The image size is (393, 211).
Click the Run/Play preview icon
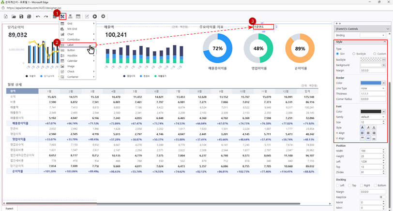coord(94,16)
